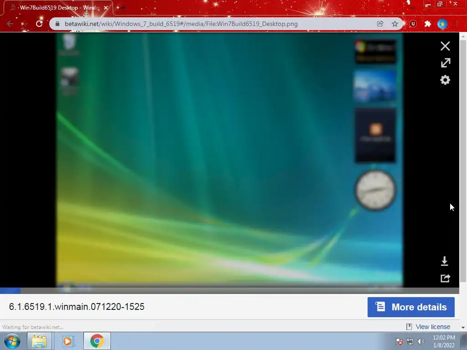Open volume control speaker icon
The height and width of the screenshot is (350, 467).
point(420,341)
